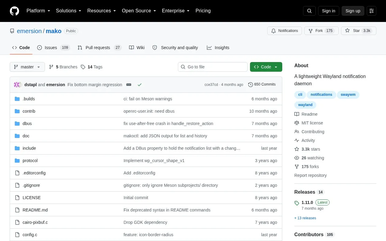Click the Sign in button
Screen dimensions: 386x241
(328, 11)
